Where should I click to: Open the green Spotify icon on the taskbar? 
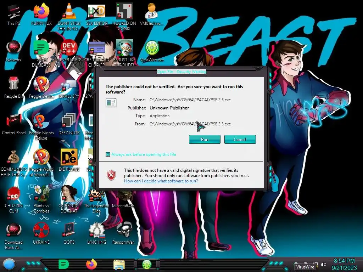tap(64, 264)
